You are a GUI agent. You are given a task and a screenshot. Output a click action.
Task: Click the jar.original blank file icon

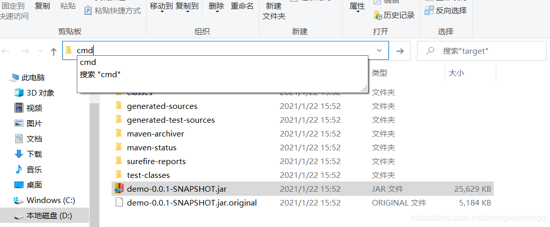[x=119, y=202]
